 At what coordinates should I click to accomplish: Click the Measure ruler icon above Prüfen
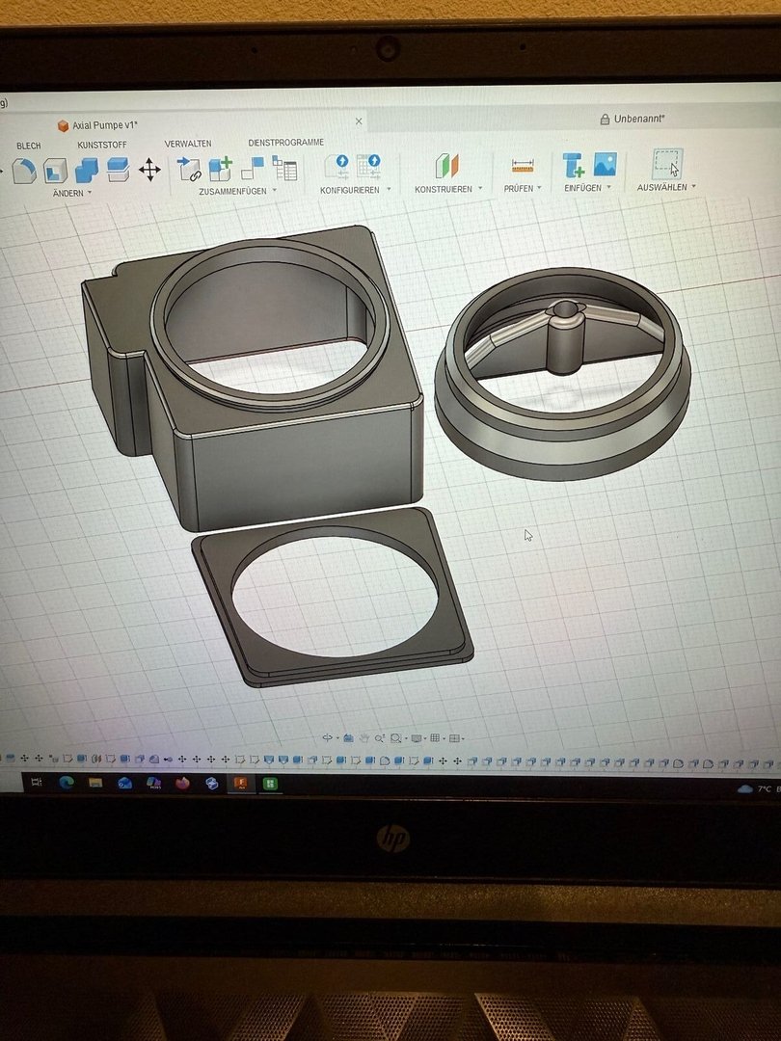523,165
